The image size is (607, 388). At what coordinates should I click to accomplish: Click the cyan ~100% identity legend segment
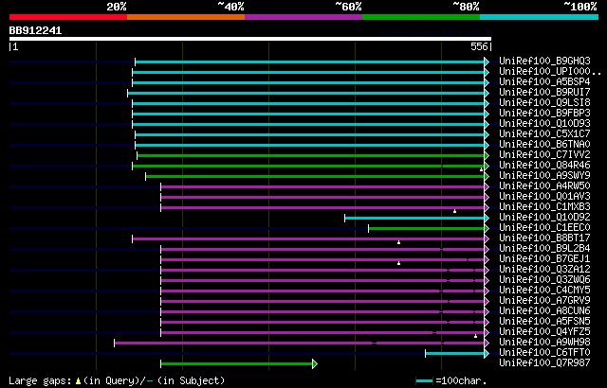[x=540, y=17]
